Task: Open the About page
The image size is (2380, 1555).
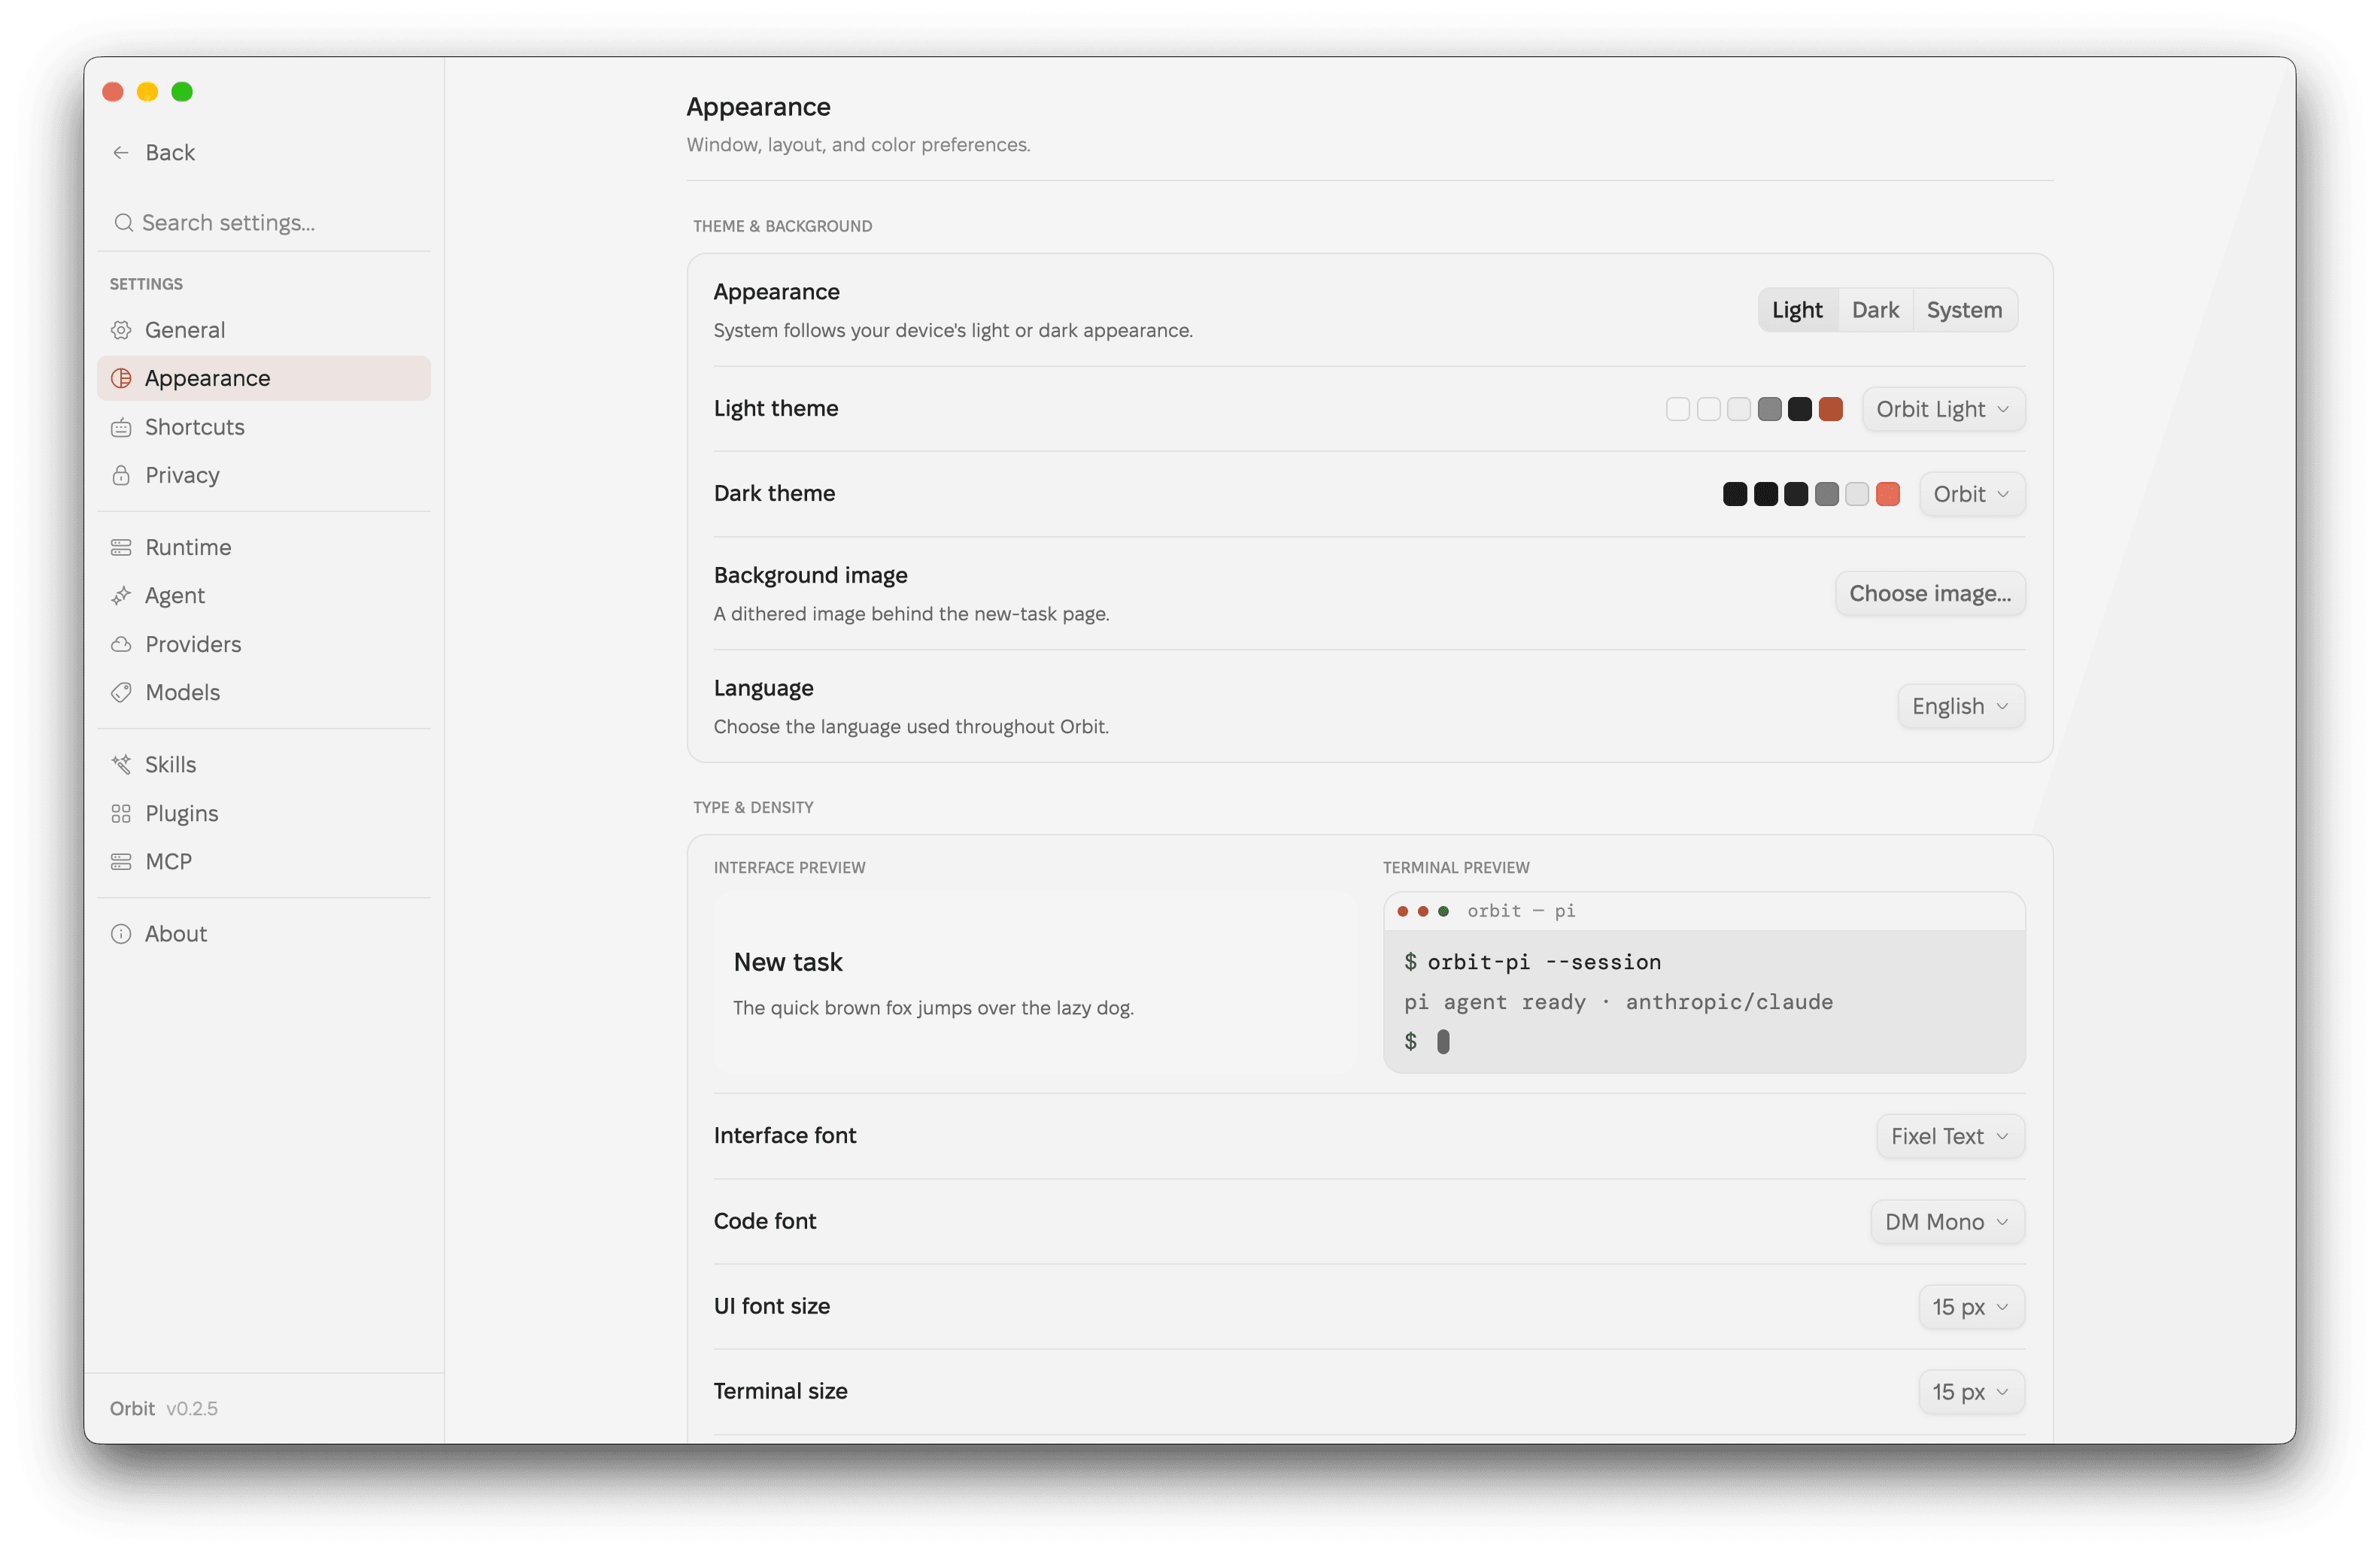Action: pyautogui.click(x=264, y=933)
